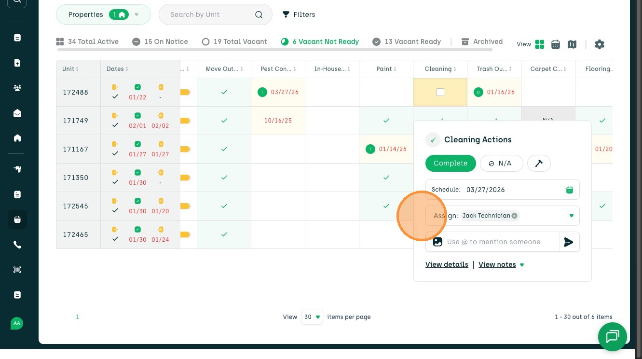Open the chat support widget
This screenshot has height=359, width=642.
click(x=613, y=336)
